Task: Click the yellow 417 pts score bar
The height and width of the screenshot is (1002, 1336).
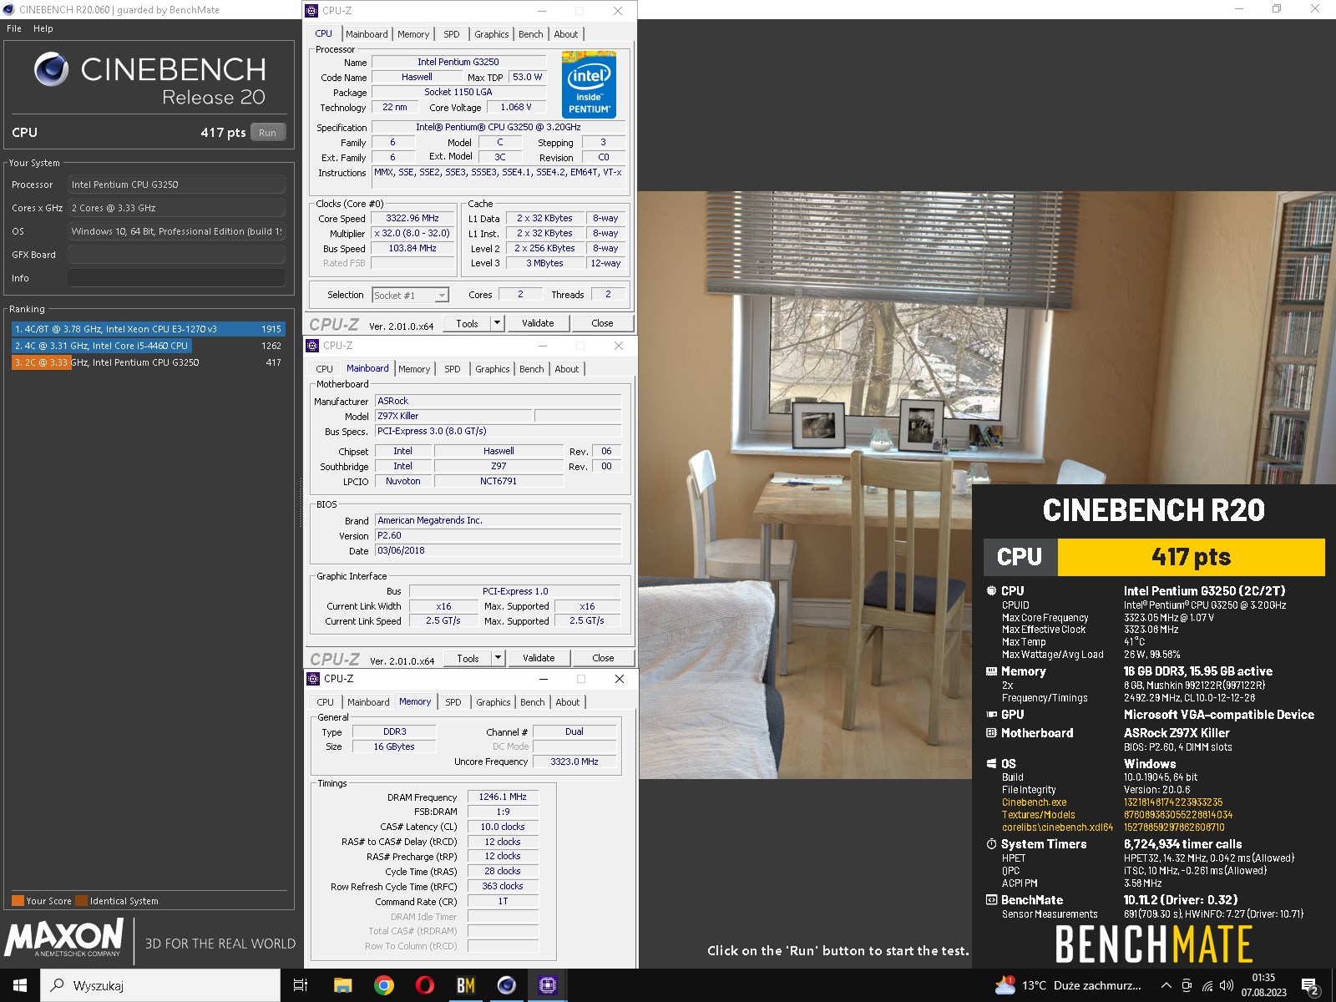Action: [x=1191, y=557]
